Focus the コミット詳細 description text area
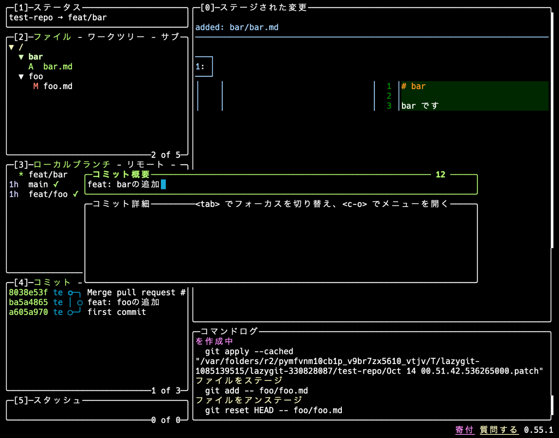 pyautogui.click(x=279, y=244)
